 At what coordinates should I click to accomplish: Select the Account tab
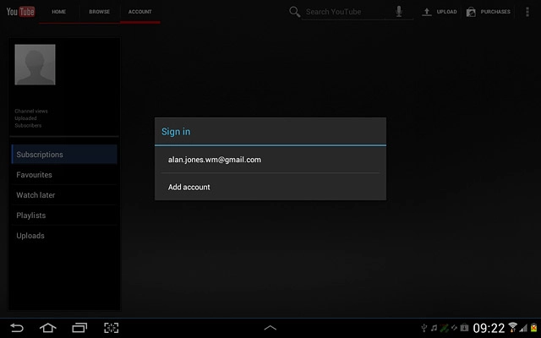tap(139, 12)
